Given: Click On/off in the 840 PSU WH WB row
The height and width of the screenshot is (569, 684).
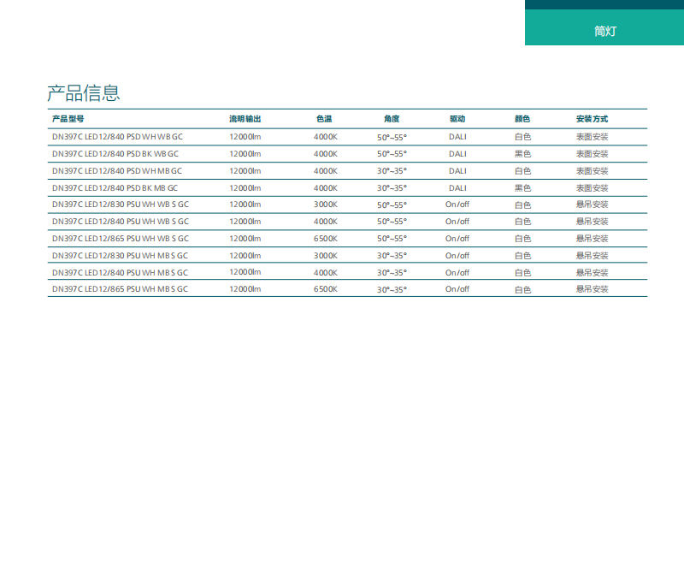Looking at the screenshot, I should point(457,222).
